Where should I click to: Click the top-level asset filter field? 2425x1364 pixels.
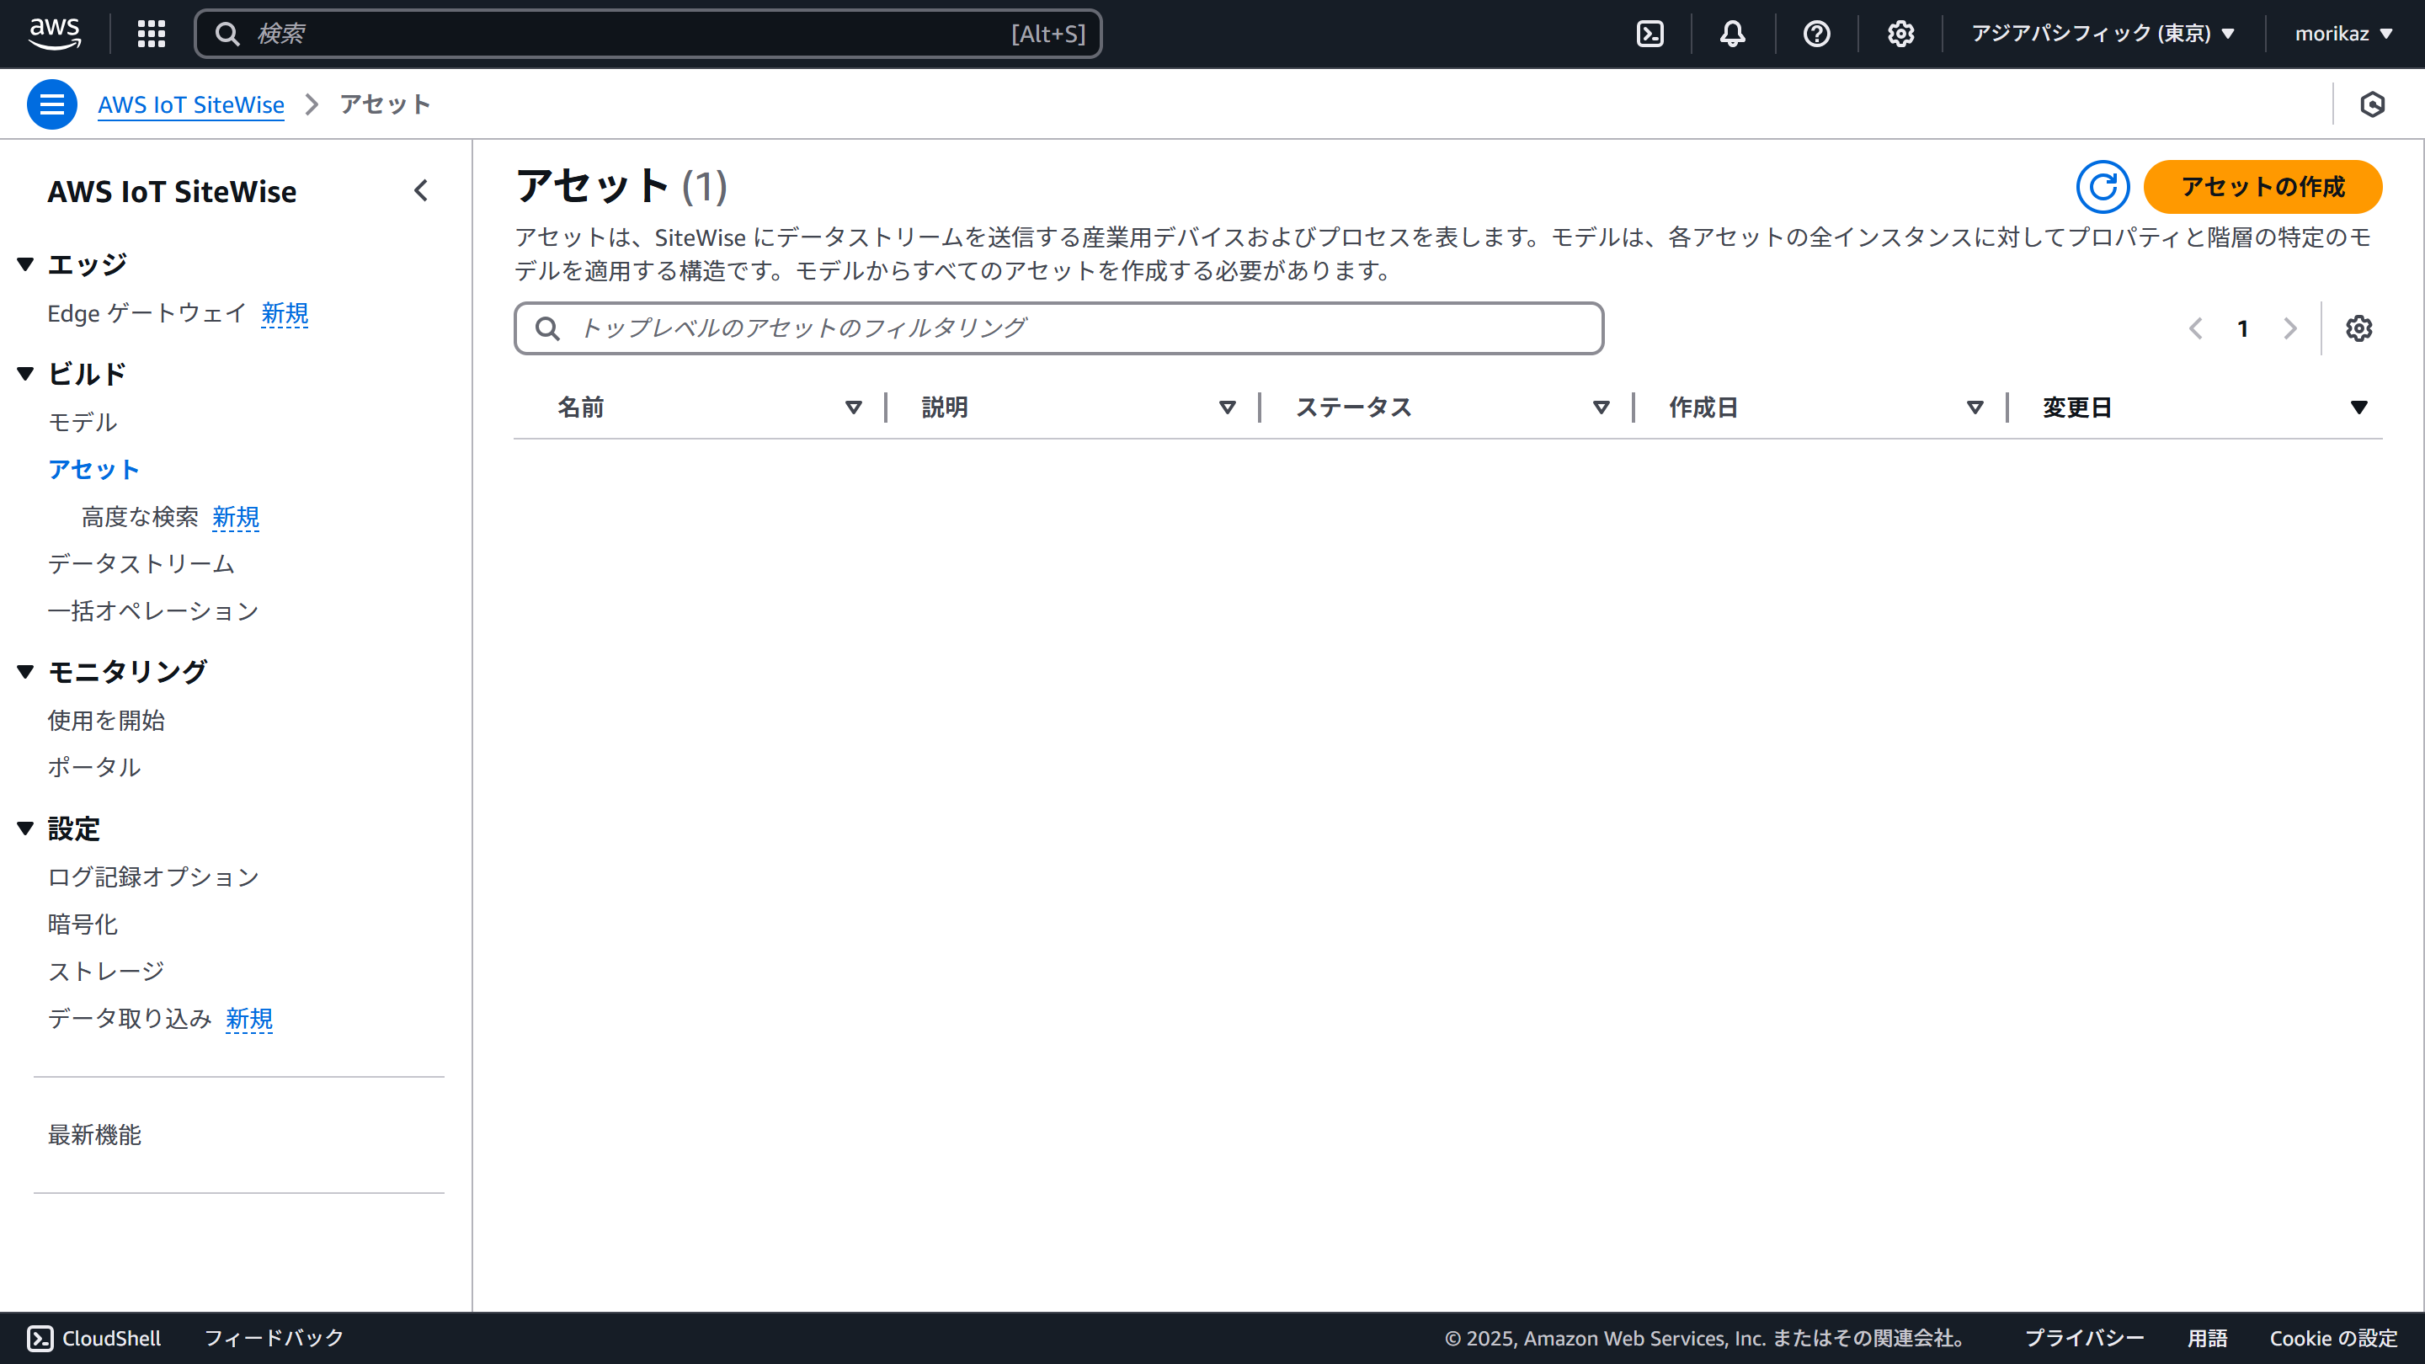pyautogui.click(x=1059, y=328)
